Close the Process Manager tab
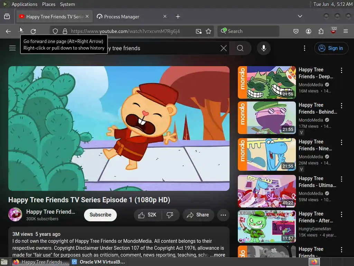The height and width of the screenshot is (266, 354). 165,17
